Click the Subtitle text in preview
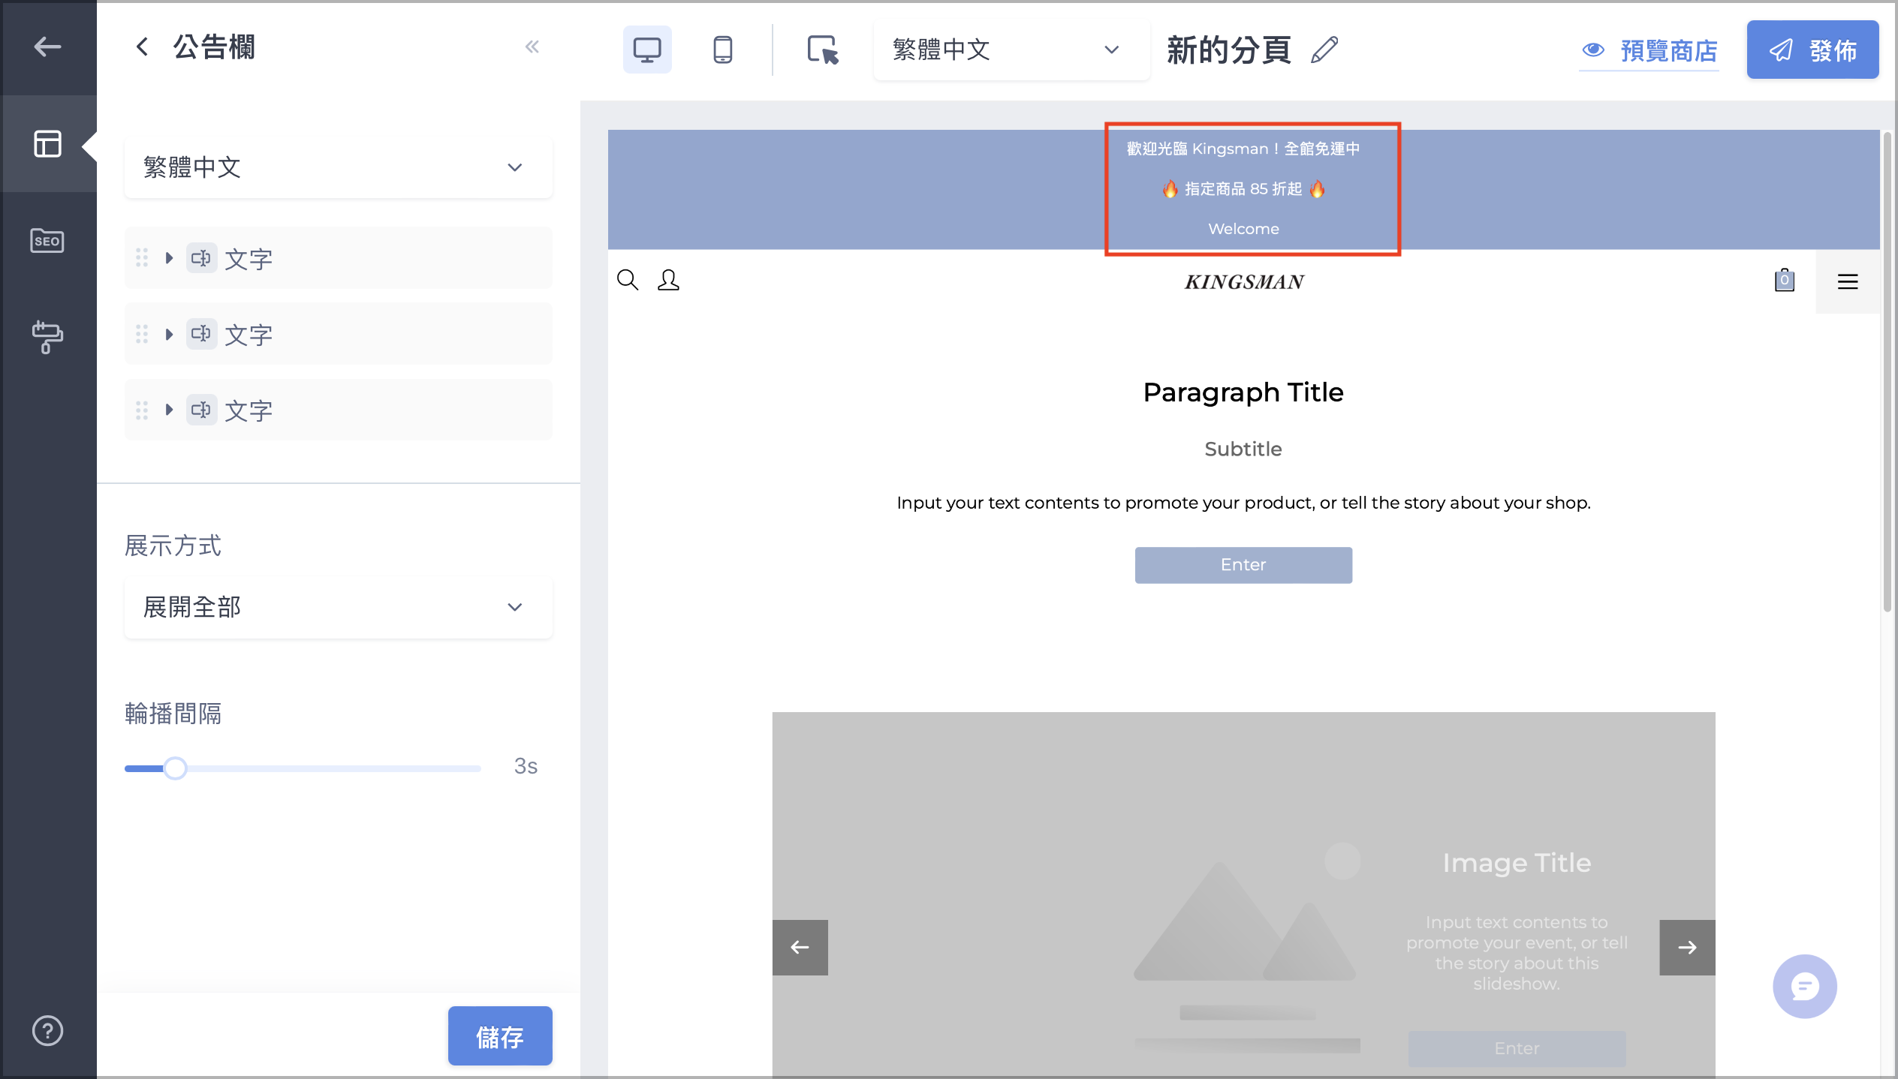The image size is (1898, 1079). click(x=1243, y=449)
